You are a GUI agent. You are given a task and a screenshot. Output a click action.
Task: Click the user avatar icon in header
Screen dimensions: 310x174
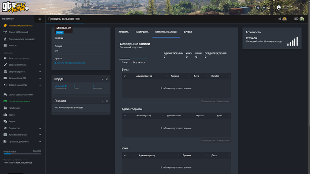click(x=279, y=8)
